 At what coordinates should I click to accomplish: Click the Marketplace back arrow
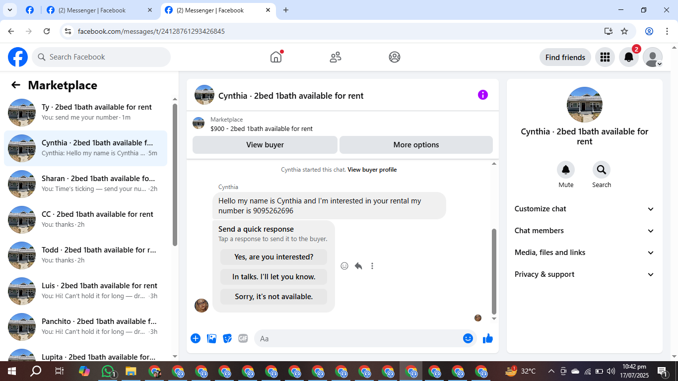click(16, 85)
